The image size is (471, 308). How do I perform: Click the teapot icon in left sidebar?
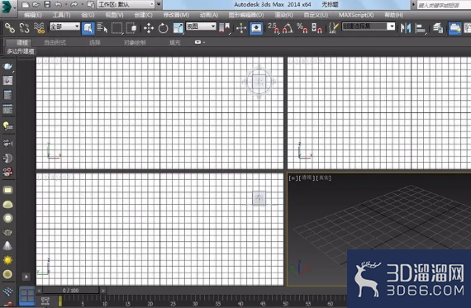point(7,66)
